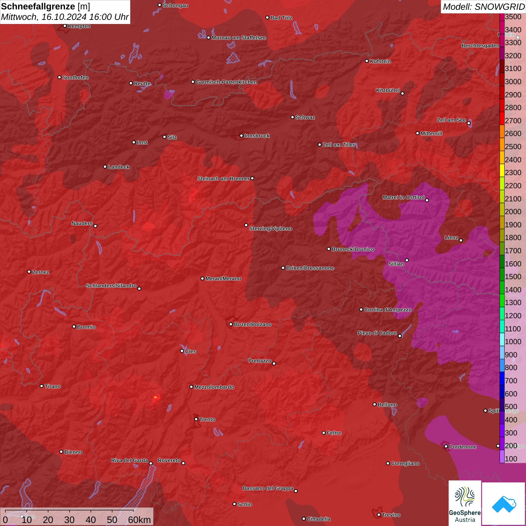Image resolution: width=526 pixels, height=526 pixels.
Task: Click the Steinach am Brenner label
Action: coord(223,178)
